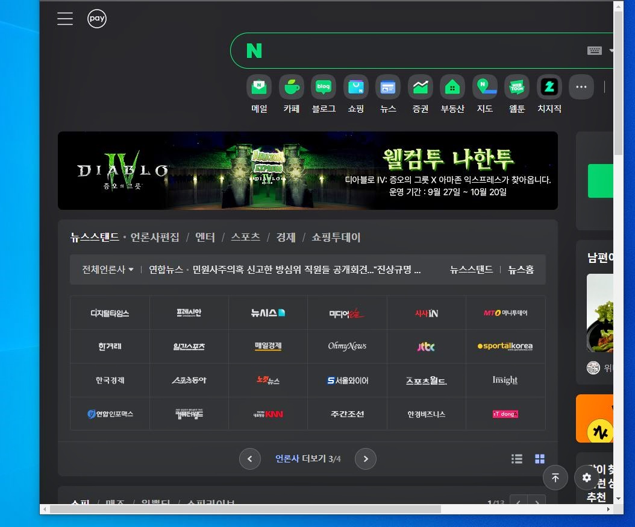The height and width of the screenshot is (527, 635).
Task: Open the 뉴스스탠드 link beside 뉴스홈
Action: pyautogui.click(x=471, y=270)
